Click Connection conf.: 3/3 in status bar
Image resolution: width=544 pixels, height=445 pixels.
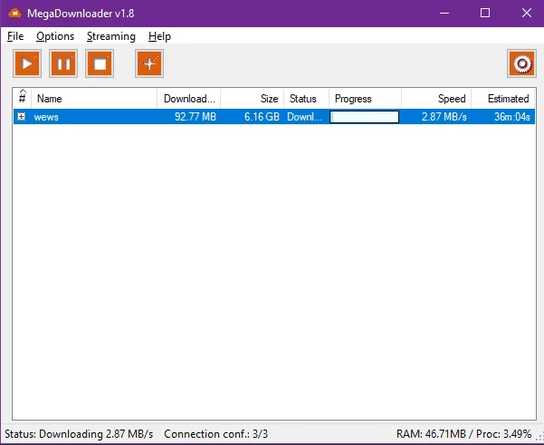(x=215, y=434)
